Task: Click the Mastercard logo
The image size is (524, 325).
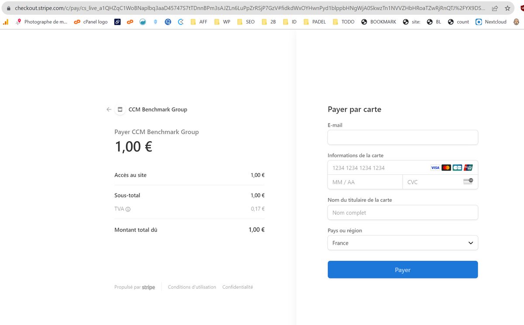Action: pos(446,168)
